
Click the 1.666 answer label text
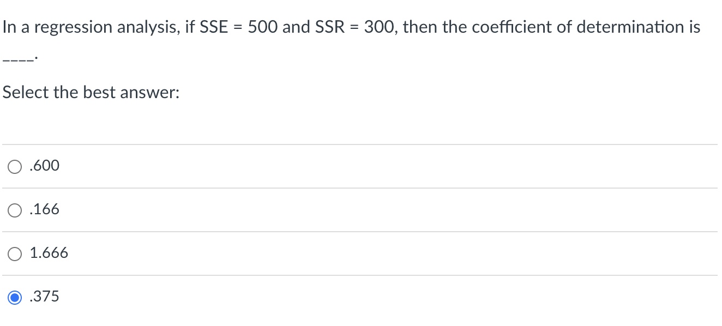[x=49, y=252]
